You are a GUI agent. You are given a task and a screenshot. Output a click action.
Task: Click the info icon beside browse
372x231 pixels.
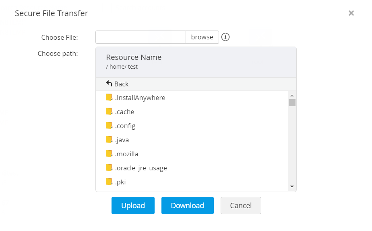225,37
